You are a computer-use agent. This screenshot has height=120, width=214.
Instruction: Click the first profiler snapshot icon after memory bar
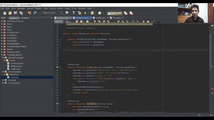(126, 13)
